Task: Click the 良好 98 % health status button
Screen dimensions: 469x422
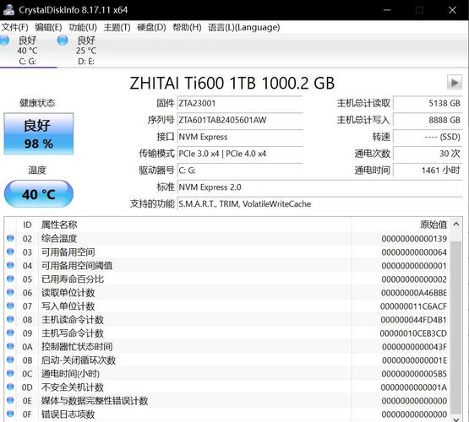Action: 39,133
